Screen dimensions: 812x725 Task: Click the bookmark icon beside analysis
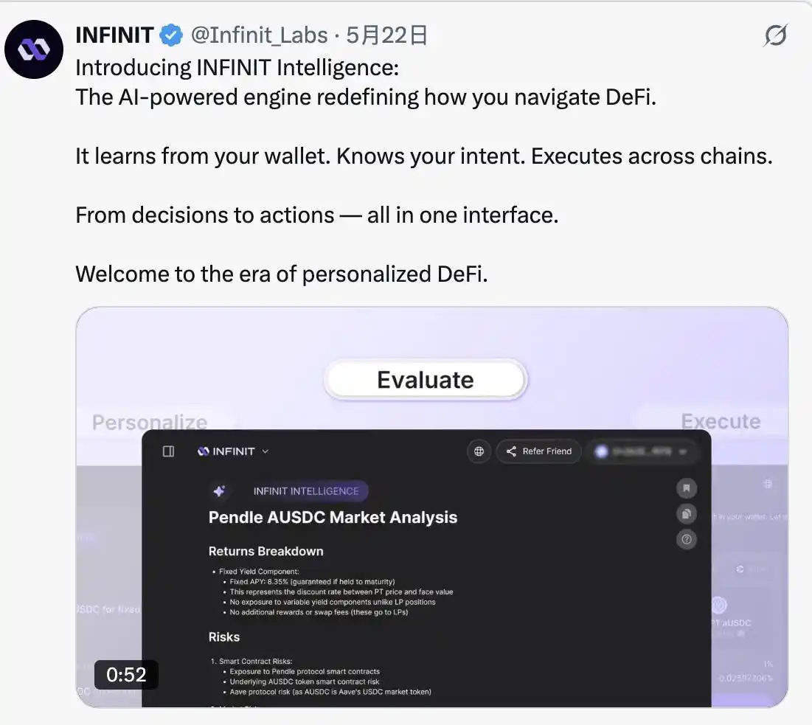[x=686, y=488]
